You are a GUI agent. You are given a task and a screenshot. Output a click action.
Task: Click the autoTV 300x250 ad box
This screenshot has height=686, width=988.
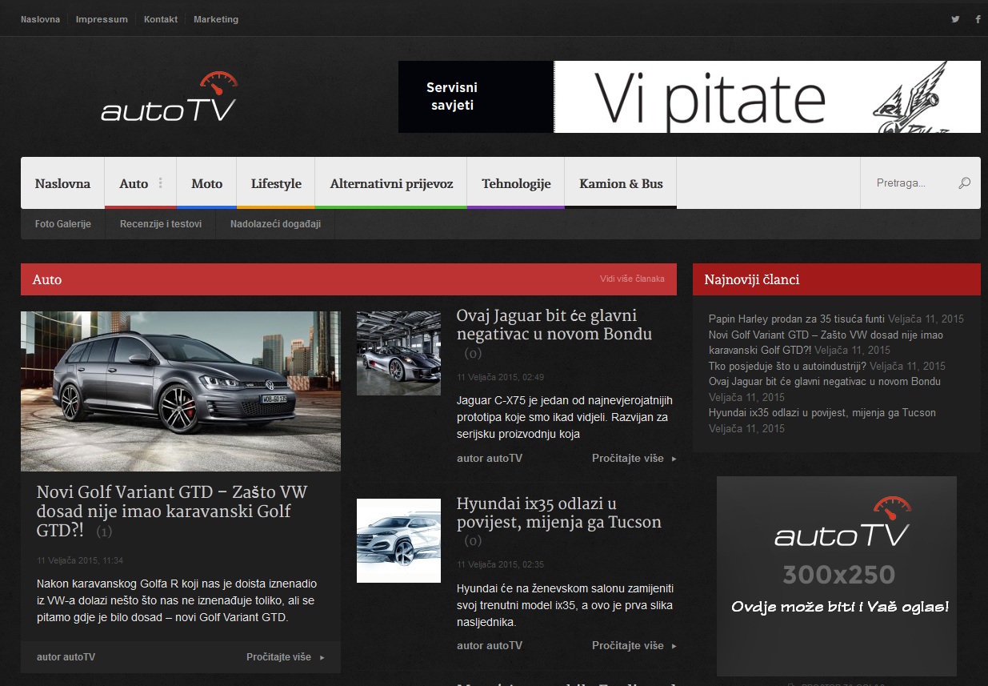pyautogui.click(x=837, y=576)
